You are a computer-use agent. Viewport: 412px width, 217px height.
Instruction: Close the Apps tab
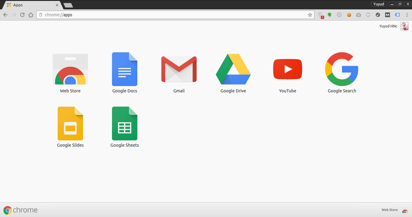(x=57, y=5)
